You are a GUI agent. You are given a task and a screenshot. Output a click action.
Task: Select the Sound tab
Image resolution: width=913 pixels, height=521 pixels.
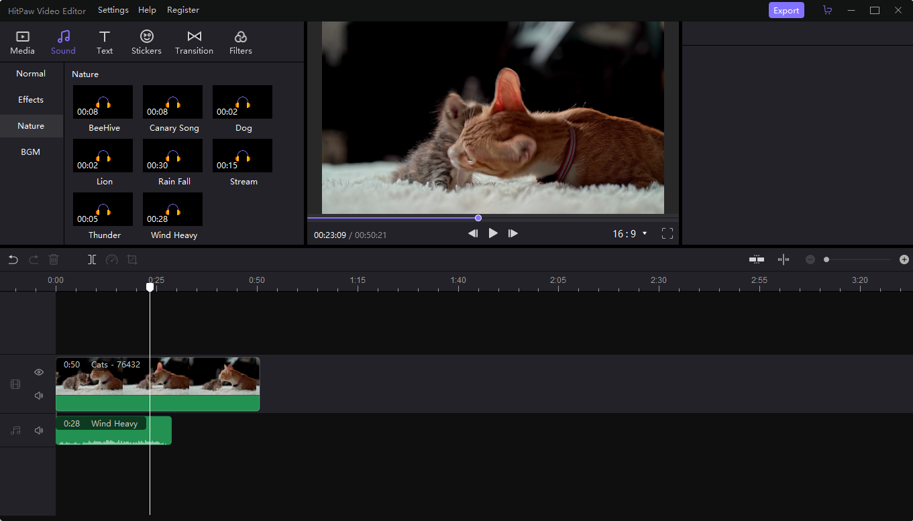click(63, 42)
